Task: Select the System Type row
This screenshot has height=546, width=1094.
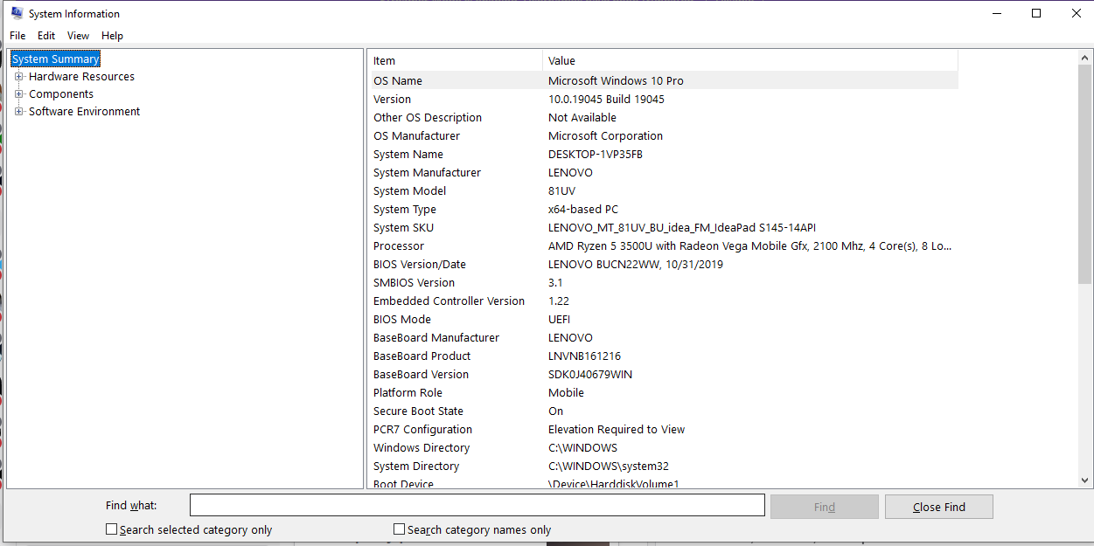Action: coord(663,209)
